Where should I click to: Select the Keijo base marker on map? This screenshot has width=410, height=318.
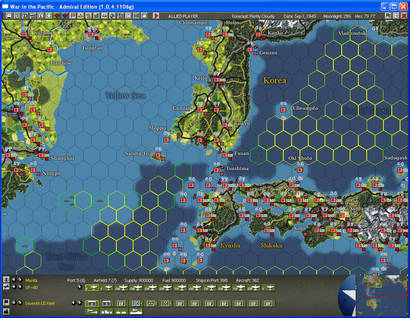click(x=217, y=80)
